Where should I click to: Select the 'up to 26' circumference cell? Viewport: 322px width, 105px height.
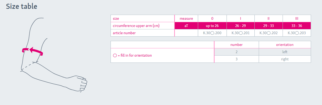(212, 26)
